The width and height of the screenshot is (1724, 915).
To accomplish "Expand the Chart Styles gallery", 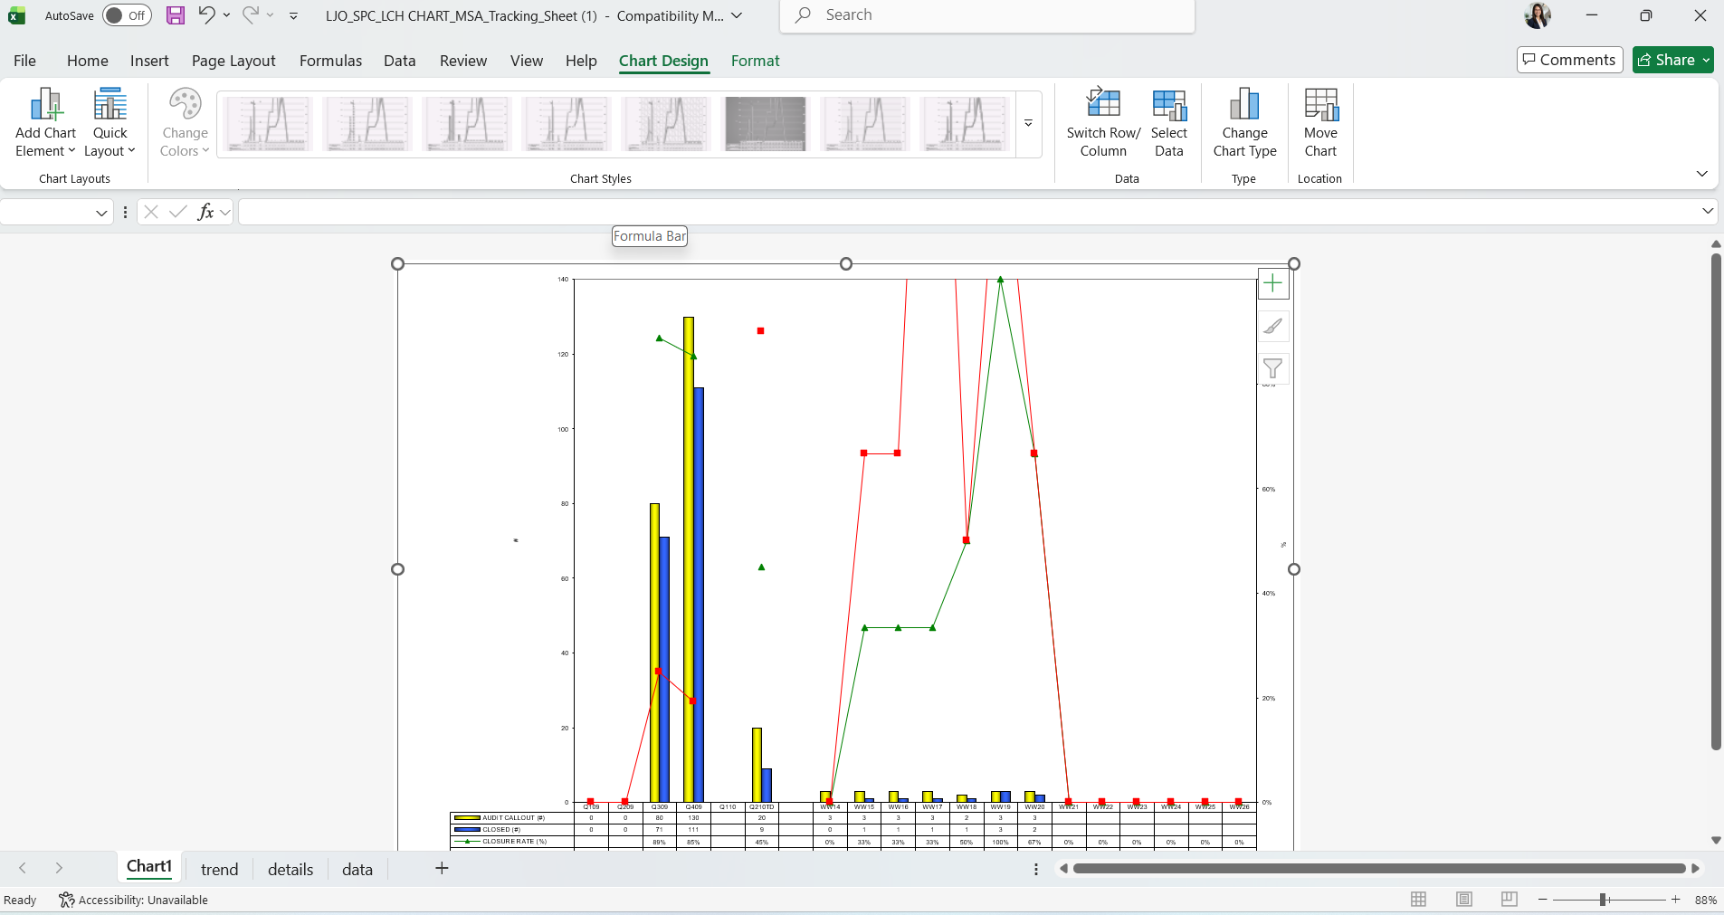I will click(1028, 123).
